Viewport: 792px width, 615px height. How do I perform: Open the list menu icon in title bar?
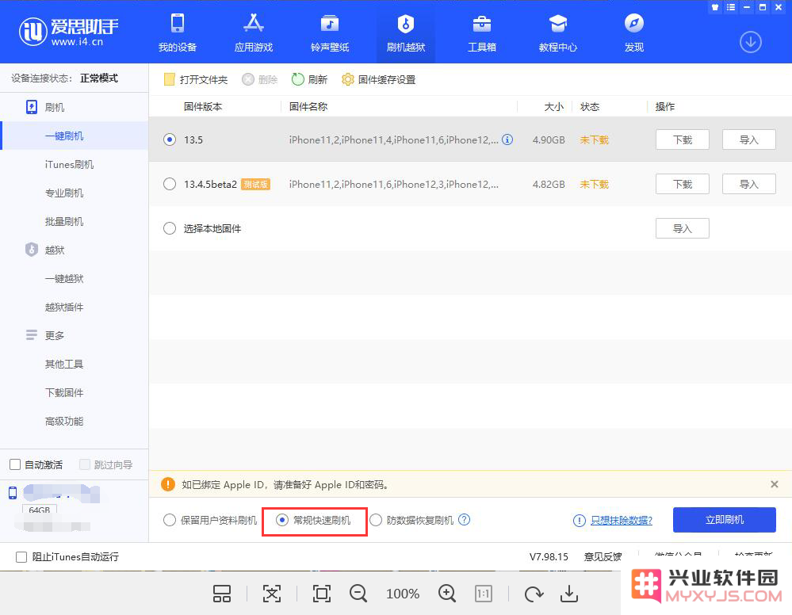click(731, 7)
